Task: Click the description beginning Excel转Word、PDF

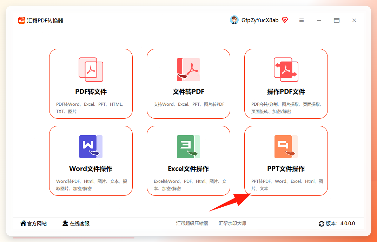Action: click(190, 185)
